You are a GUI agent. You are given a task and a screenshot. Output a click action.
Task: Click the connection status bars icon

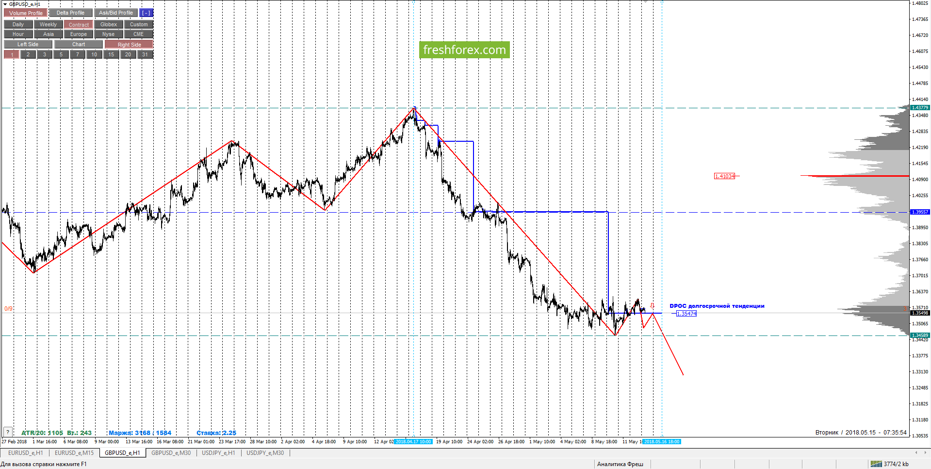coord(876,464)
